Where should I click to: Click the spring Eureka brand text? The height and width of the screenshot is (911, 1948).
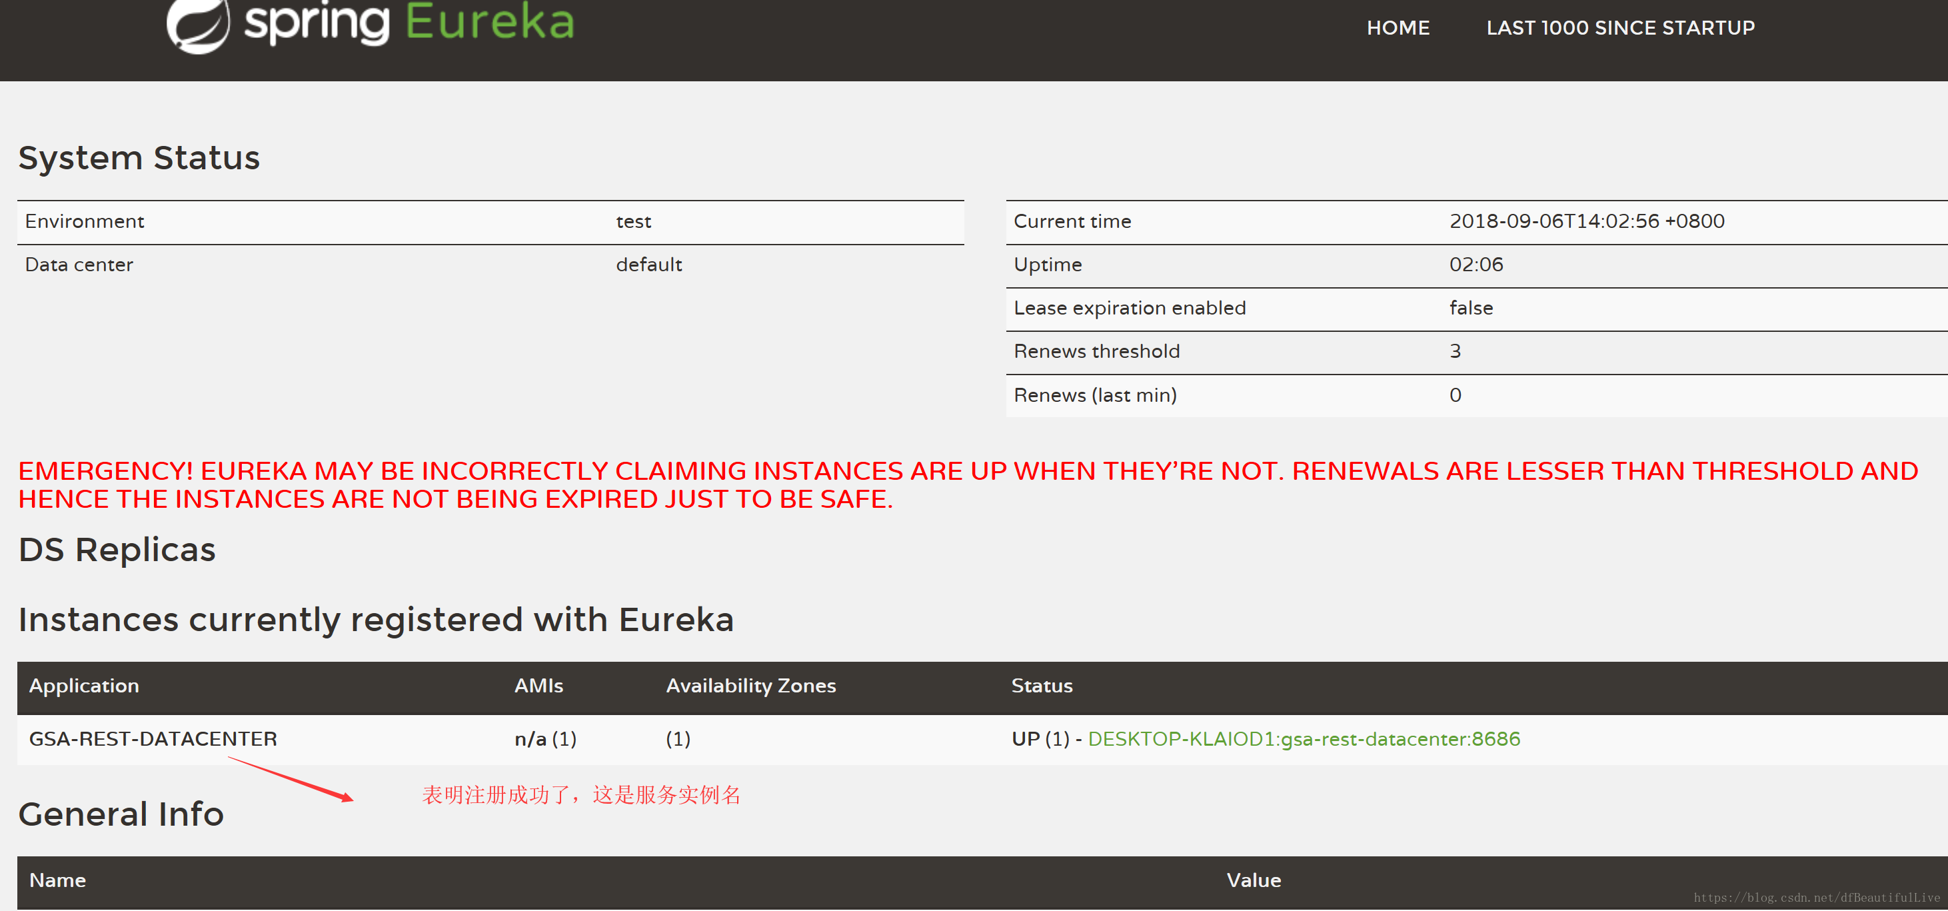(409, 23)
